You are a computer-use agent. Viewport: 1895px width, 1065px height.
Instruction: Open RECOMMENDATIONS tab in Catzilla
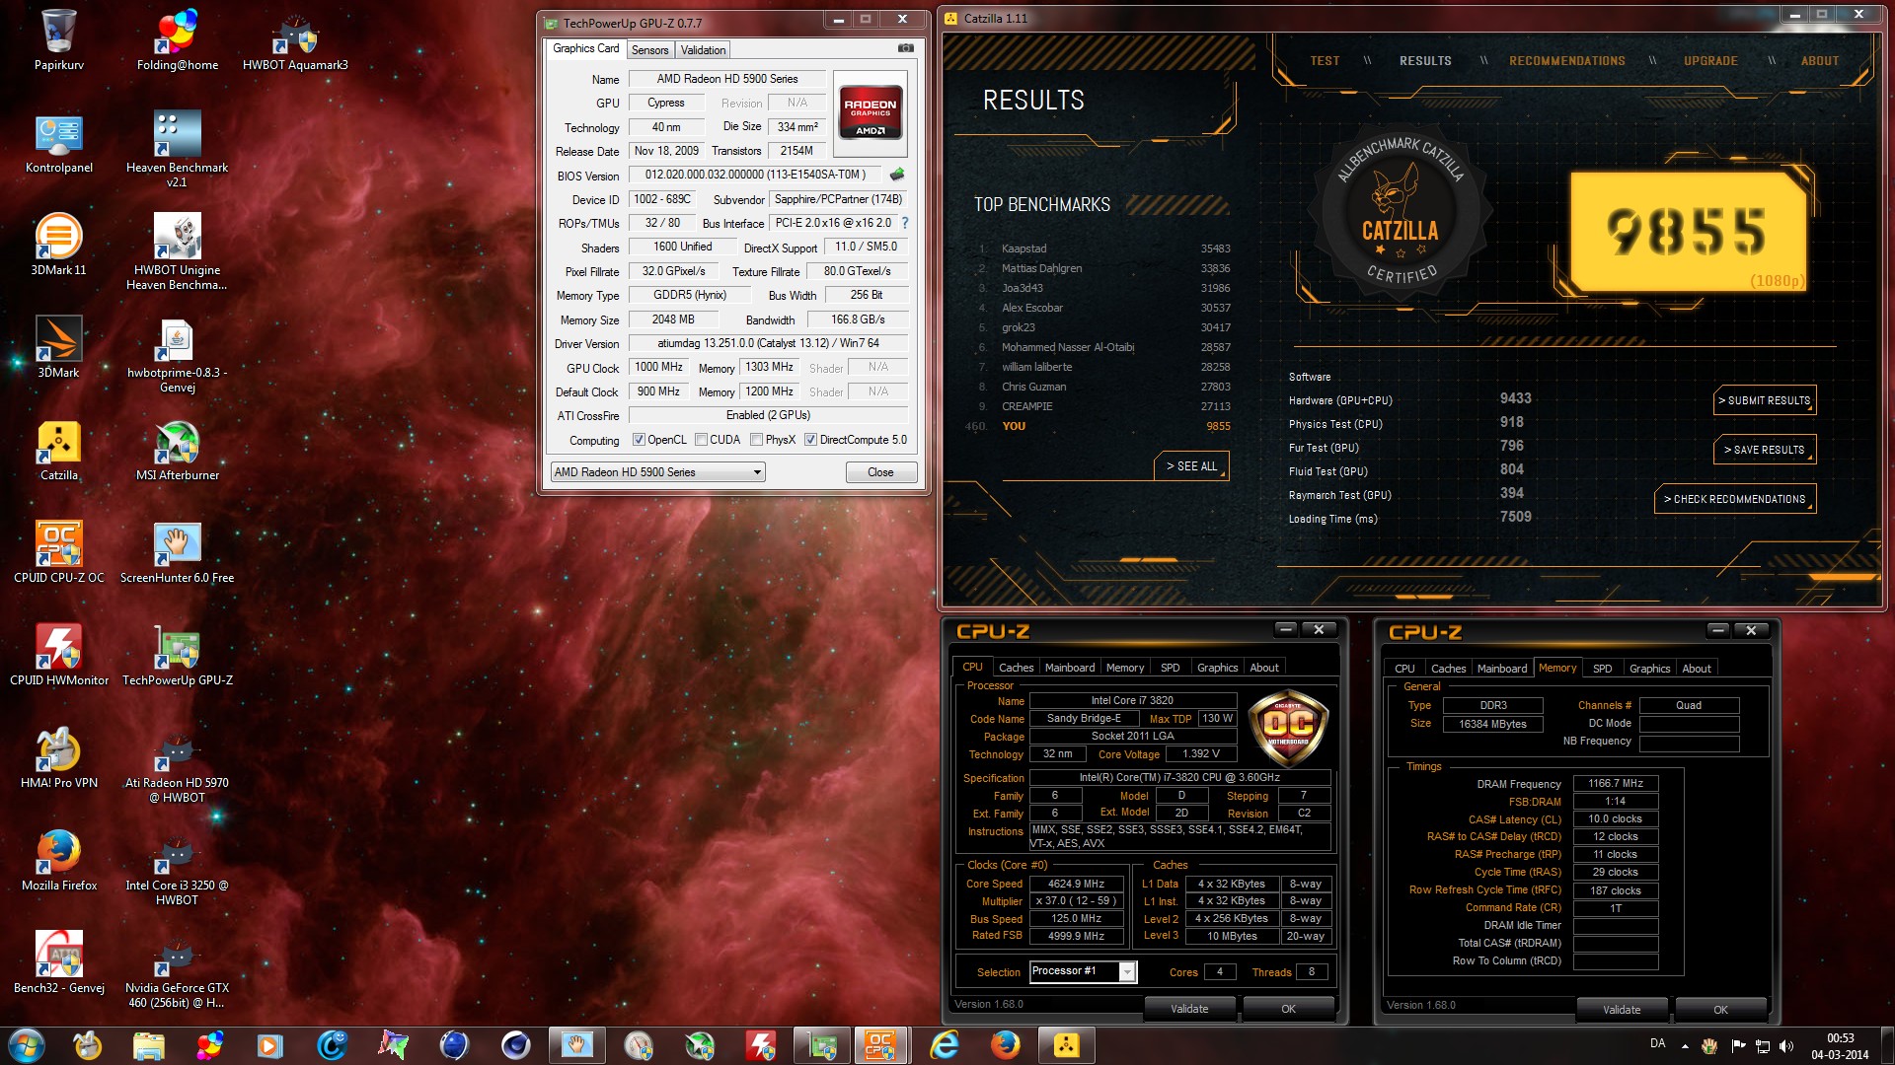click(1566, 61)
